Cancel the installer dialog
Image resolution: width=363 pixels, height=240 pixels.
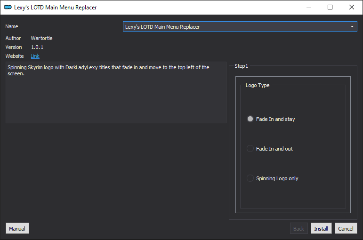346,228
